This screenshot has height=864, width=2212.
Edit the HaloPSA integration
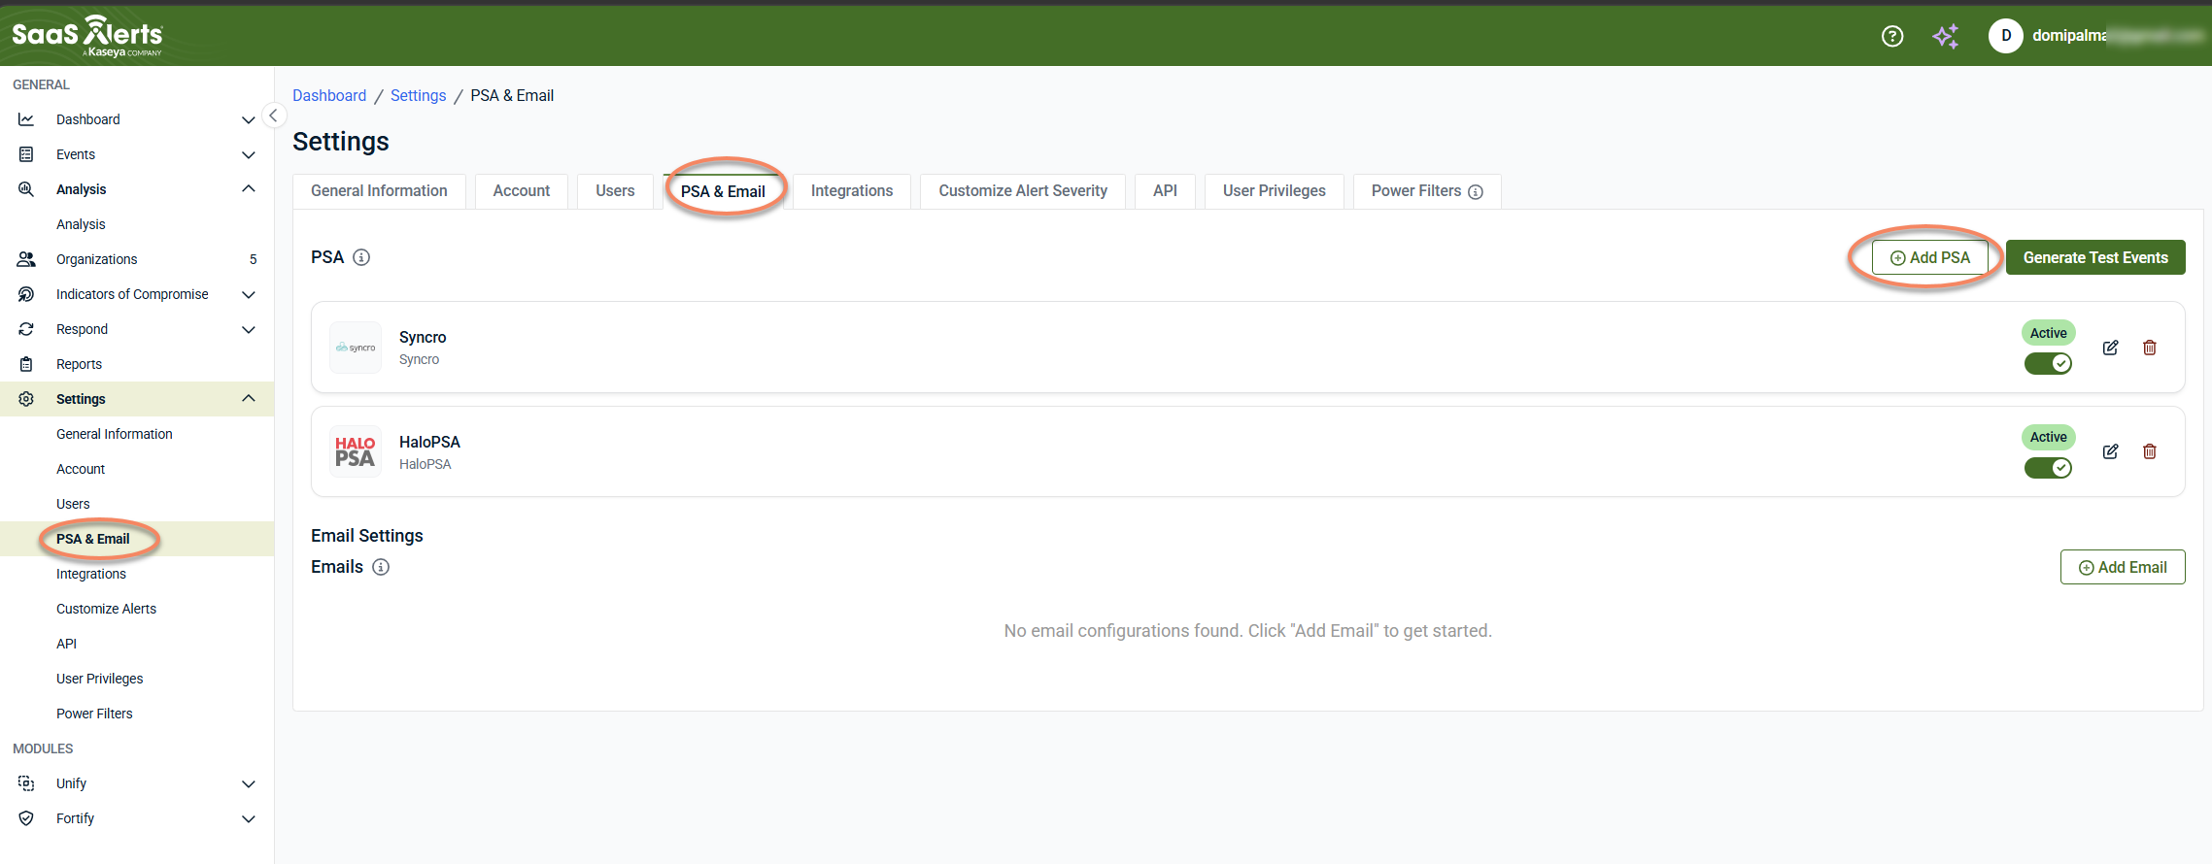[2111, 451]
